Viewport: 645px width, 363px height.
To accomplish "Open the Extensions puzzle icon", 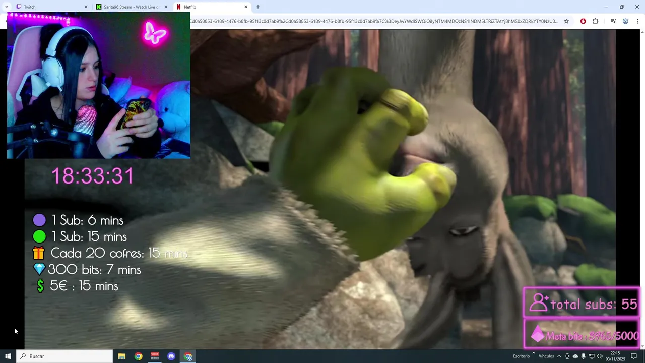I will (x=596, y=21).
